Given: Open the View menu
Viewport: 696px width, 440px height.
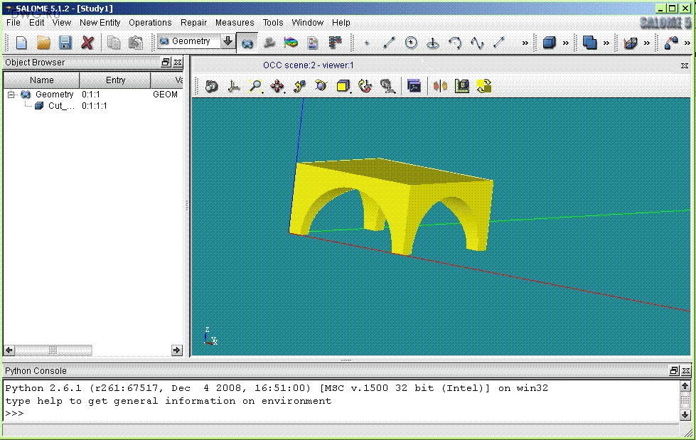Looking at the screenshot, I should [62, 23].
